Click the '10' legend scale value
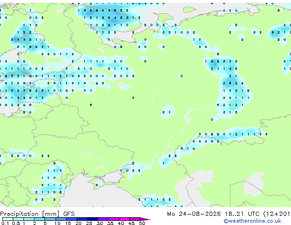Screen dimensions: 291x225 coord(57,223)
